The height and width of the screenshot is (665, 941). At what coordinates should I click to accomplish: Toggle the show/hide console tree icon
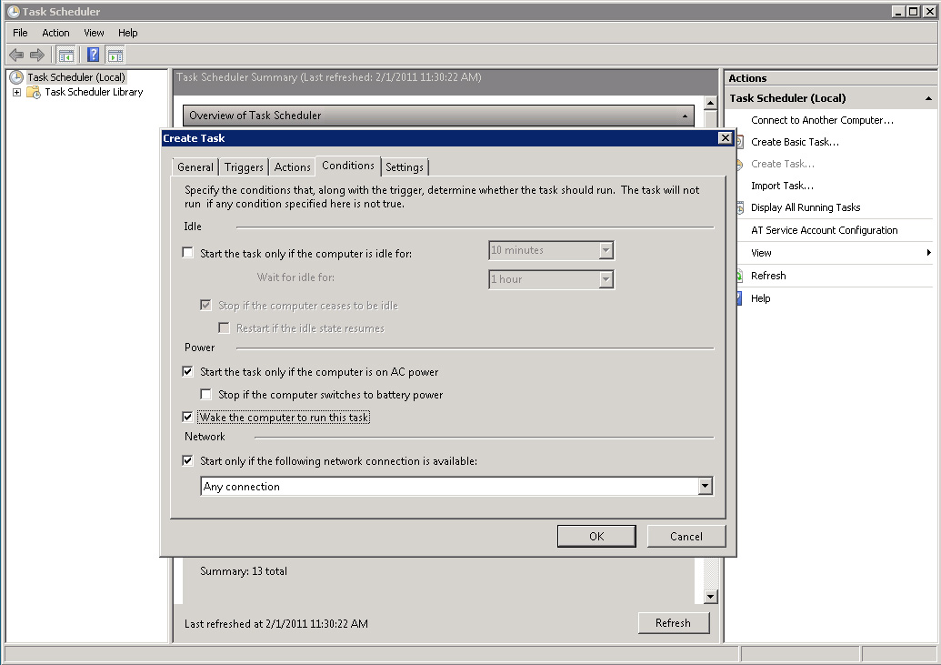point(66,55)
